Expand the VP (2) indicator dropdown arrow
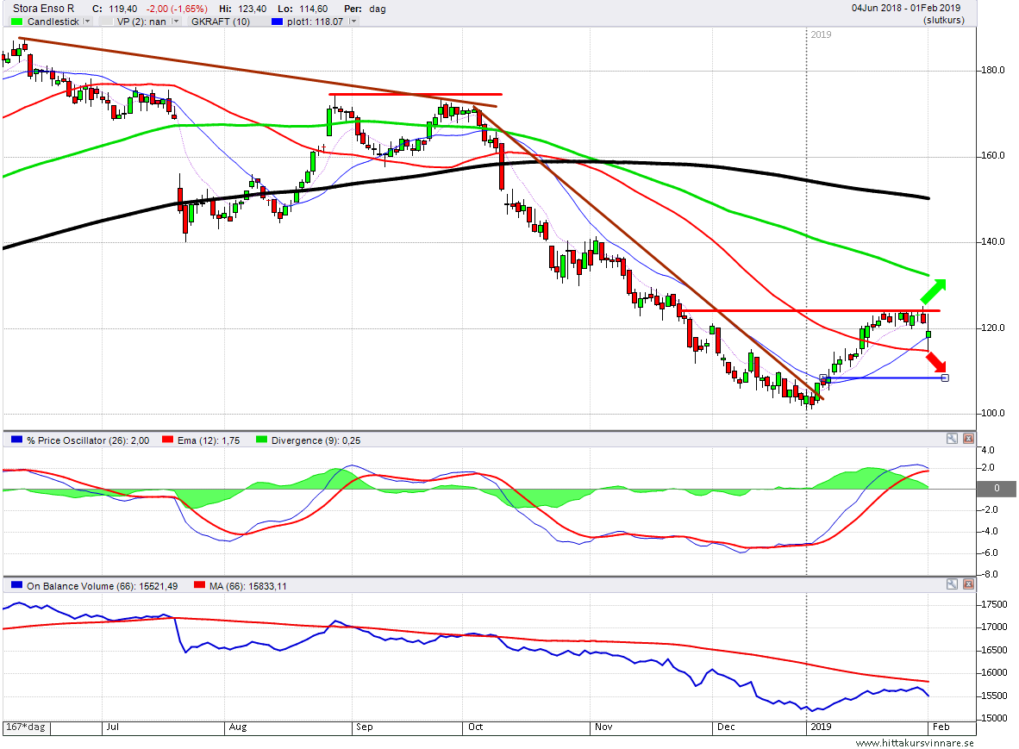1019x749 pixels. click(176, 22)
